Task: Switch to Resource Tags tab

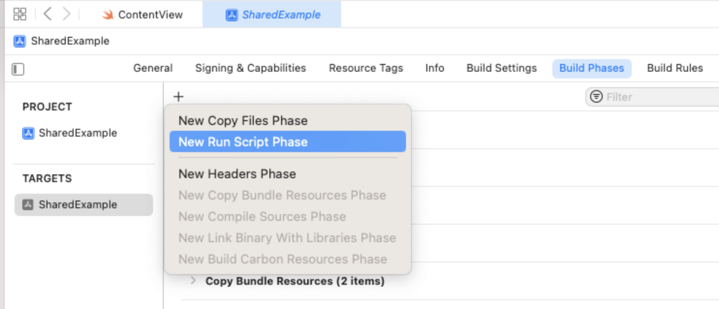Action: coord(365,68)
